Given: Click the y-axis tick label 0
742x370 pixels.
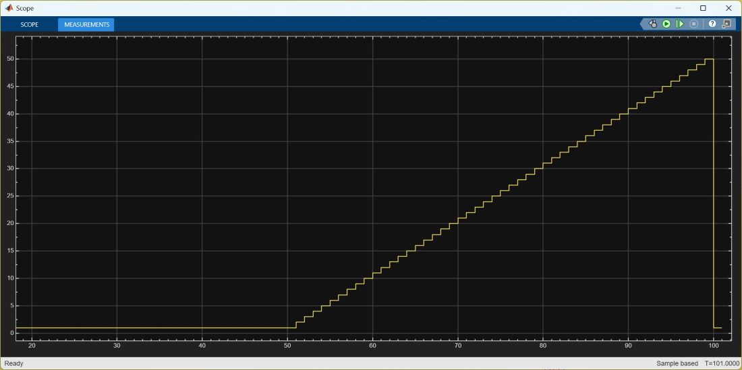Looking at the screenshot, I should 11,333.
